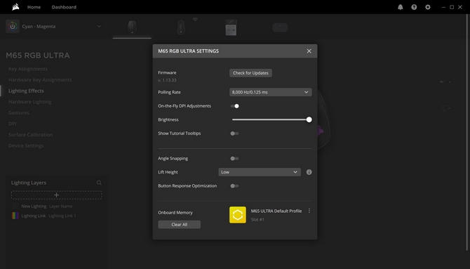Open Hardware Lighting section
The height and width of the screenshot is (269, 470).
pos(29,102)
